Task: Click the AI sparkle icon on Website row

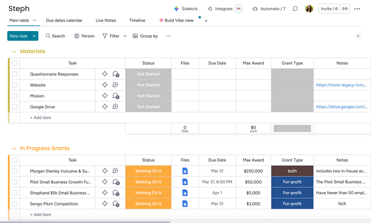Action: click(105, 85)
